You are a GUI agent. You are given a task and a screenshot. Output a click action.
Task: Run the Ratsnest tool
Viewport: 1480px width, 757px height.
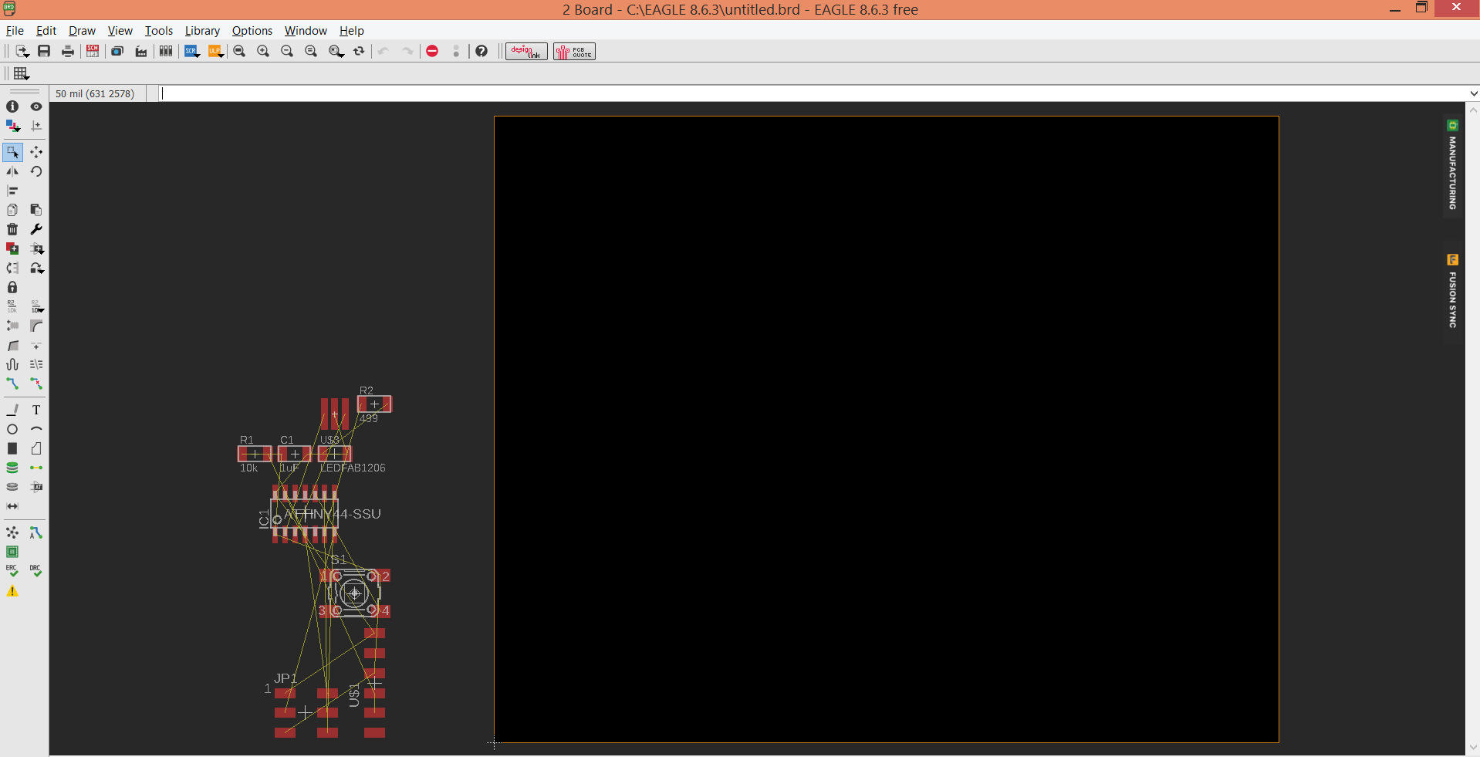(x=12, y=532)
